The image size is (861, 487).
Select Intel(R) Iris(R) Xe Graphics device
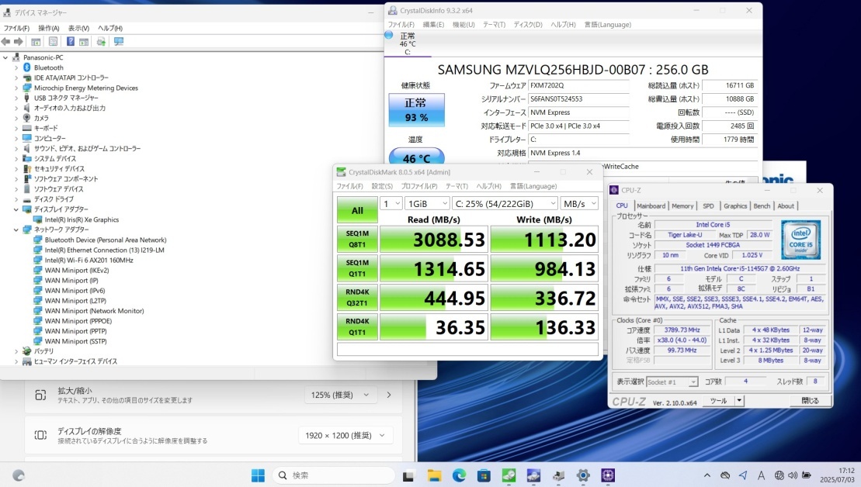(x=82, y=219)
